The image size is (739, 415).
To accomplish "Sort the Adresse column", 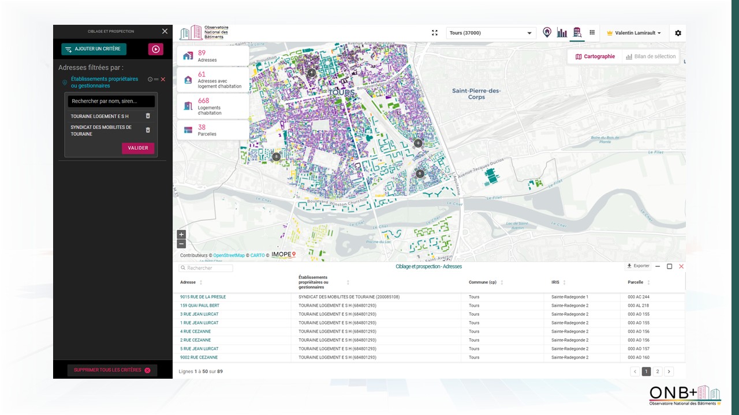I will 201,282.
